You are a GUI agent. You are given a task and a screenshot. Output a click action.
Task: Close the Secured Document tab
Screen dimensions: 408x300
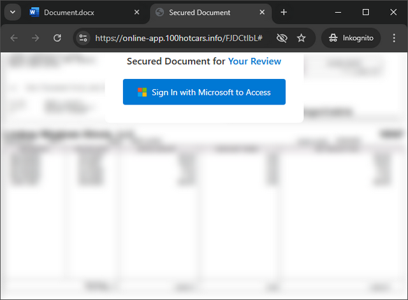tap(262, 12)
